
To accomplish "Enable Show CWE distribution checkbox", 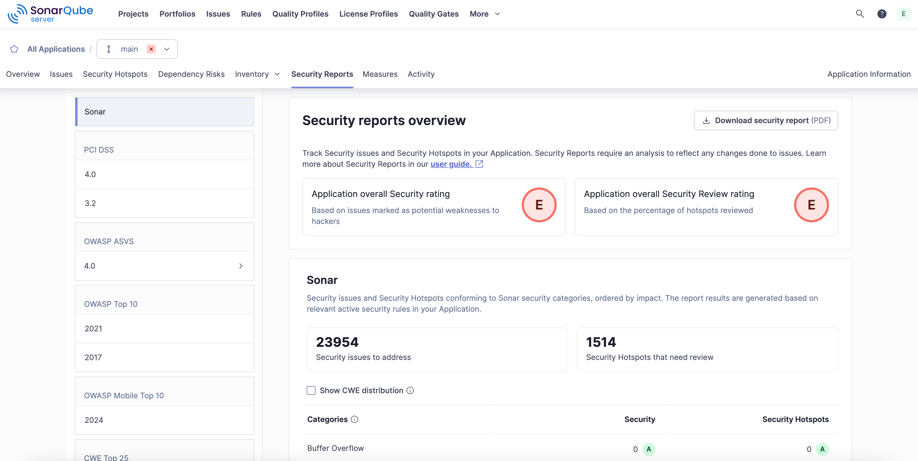I will point(311,391).
